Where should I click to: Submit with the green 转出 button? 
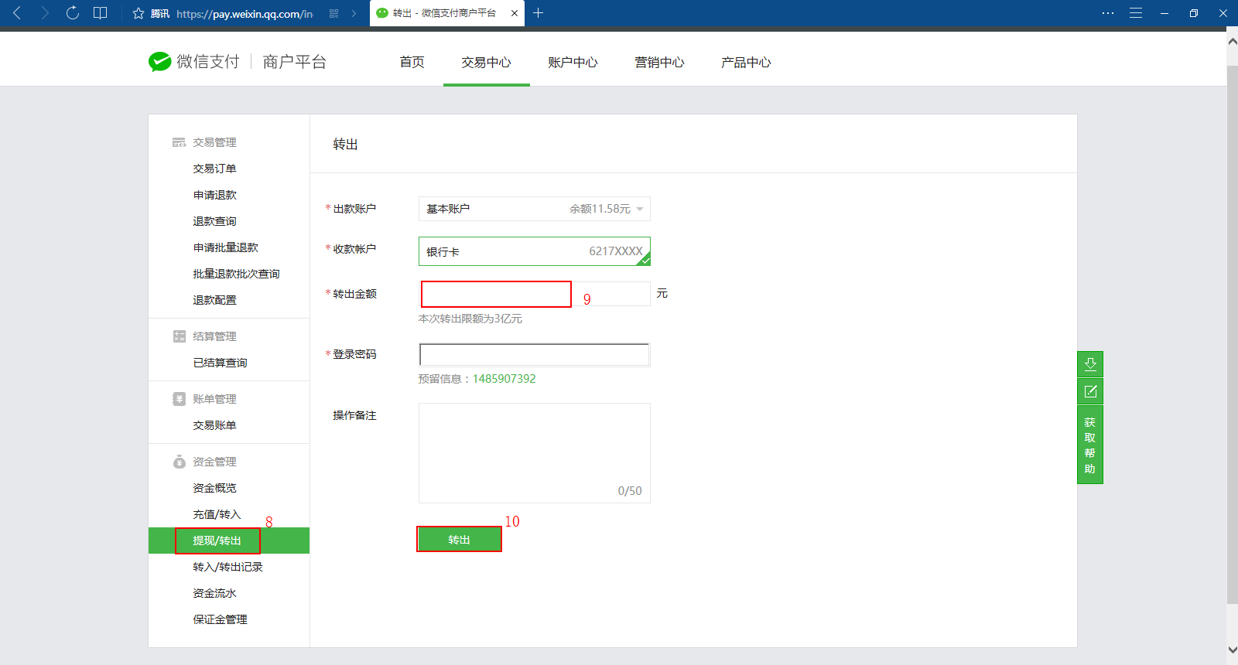click(x=459, y=540)
